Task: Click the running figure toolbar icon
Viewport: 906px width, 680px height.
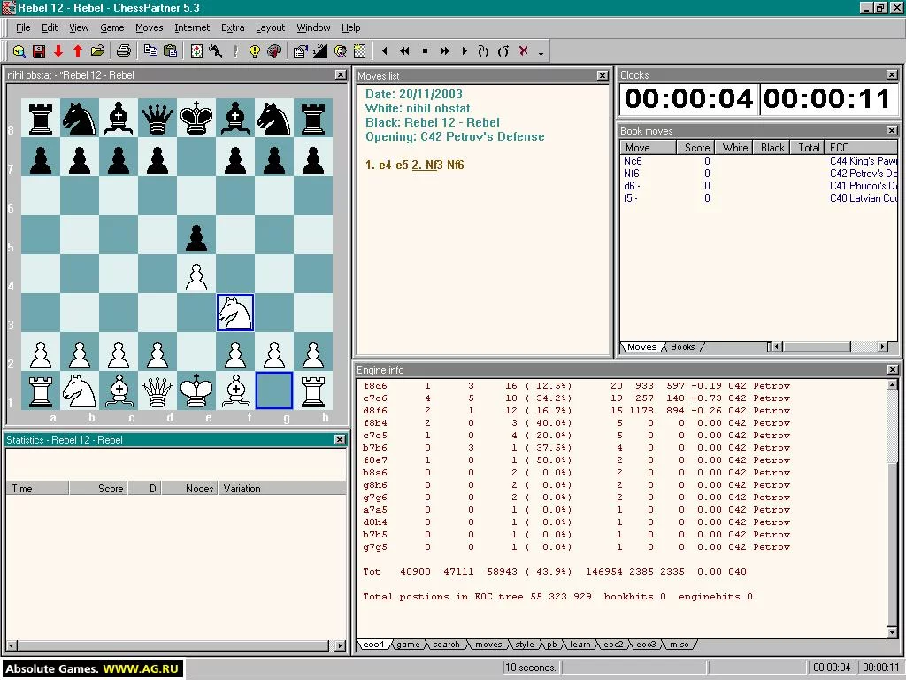Action: [216, 51]
